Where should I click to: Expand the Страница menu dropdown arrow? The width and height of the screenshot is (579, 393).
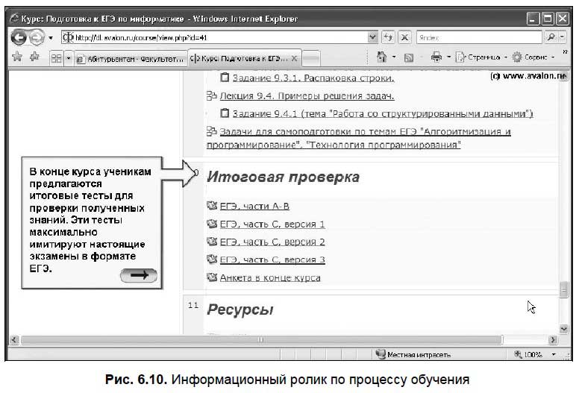[x=506, y=57]
